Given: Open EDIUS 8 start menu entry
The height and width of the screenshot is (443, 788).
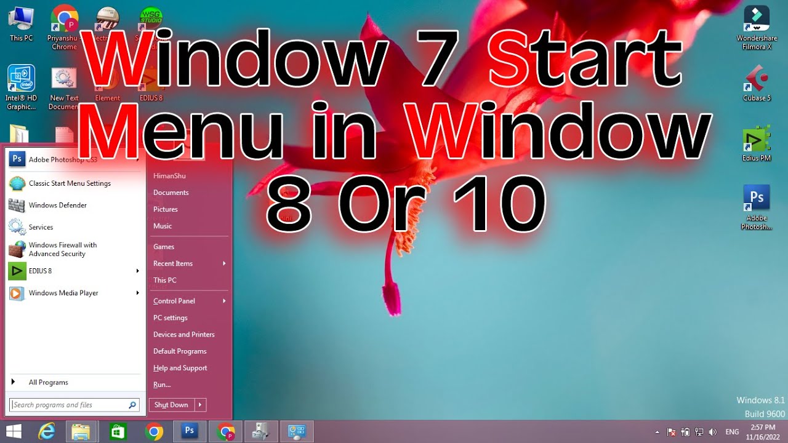Looking at the screenshot, I should [x=74, y=271].
